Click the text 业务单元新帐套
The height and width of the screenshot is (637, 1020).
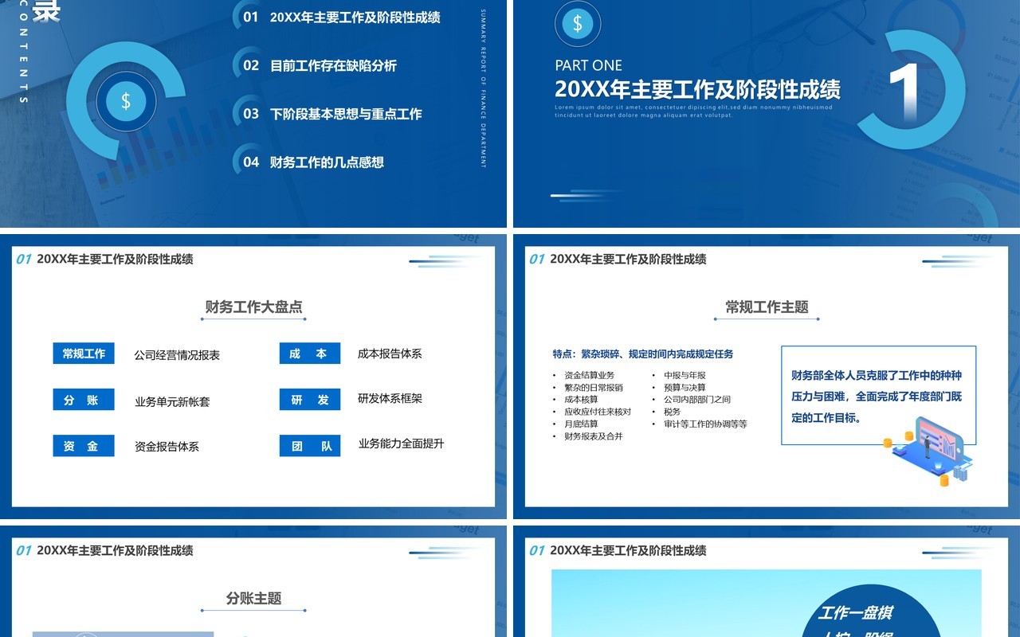coord(172,401)
